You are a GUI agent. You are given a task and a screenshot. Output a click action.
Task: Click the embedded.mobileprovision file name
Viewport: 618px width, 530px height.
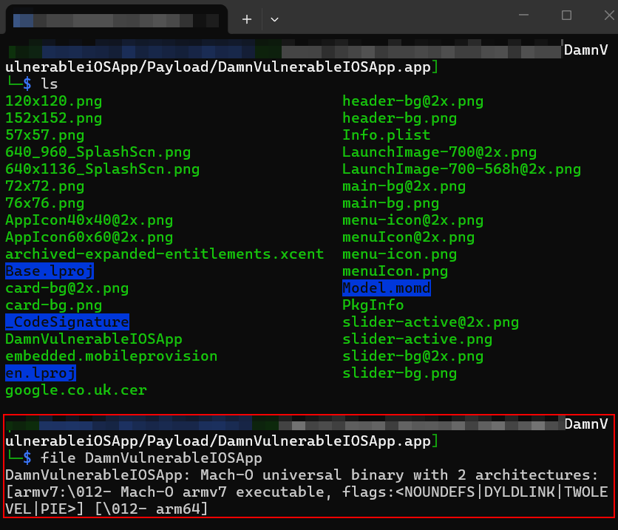[x=111, y=356]
